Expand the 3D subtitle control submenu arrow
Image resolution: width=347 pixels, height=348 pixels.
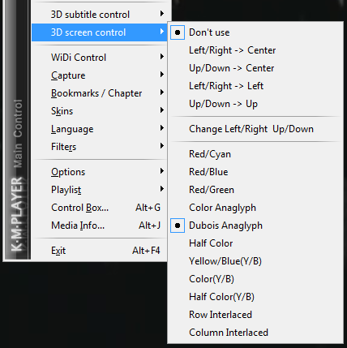(162, 14)
